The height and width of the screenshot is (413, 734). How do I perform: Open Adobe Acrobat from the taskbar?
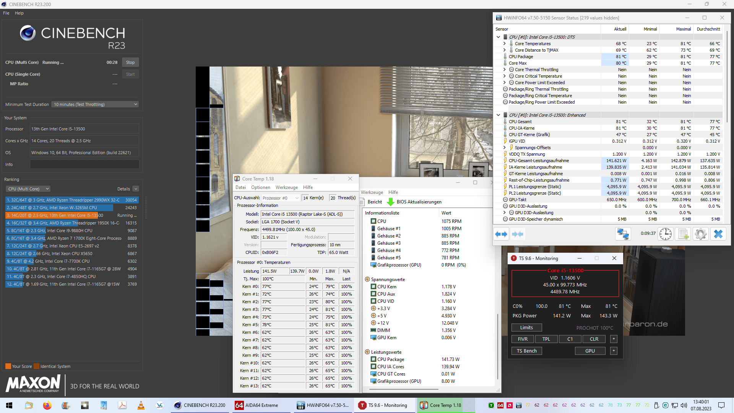(x=122, y=405)
